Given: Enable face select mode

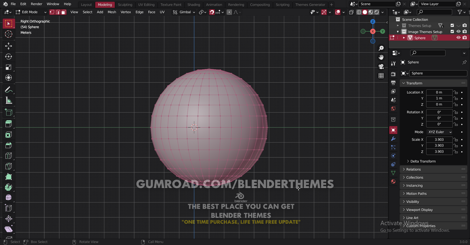Looking at the screenshot, I should [x=64, y=12].
